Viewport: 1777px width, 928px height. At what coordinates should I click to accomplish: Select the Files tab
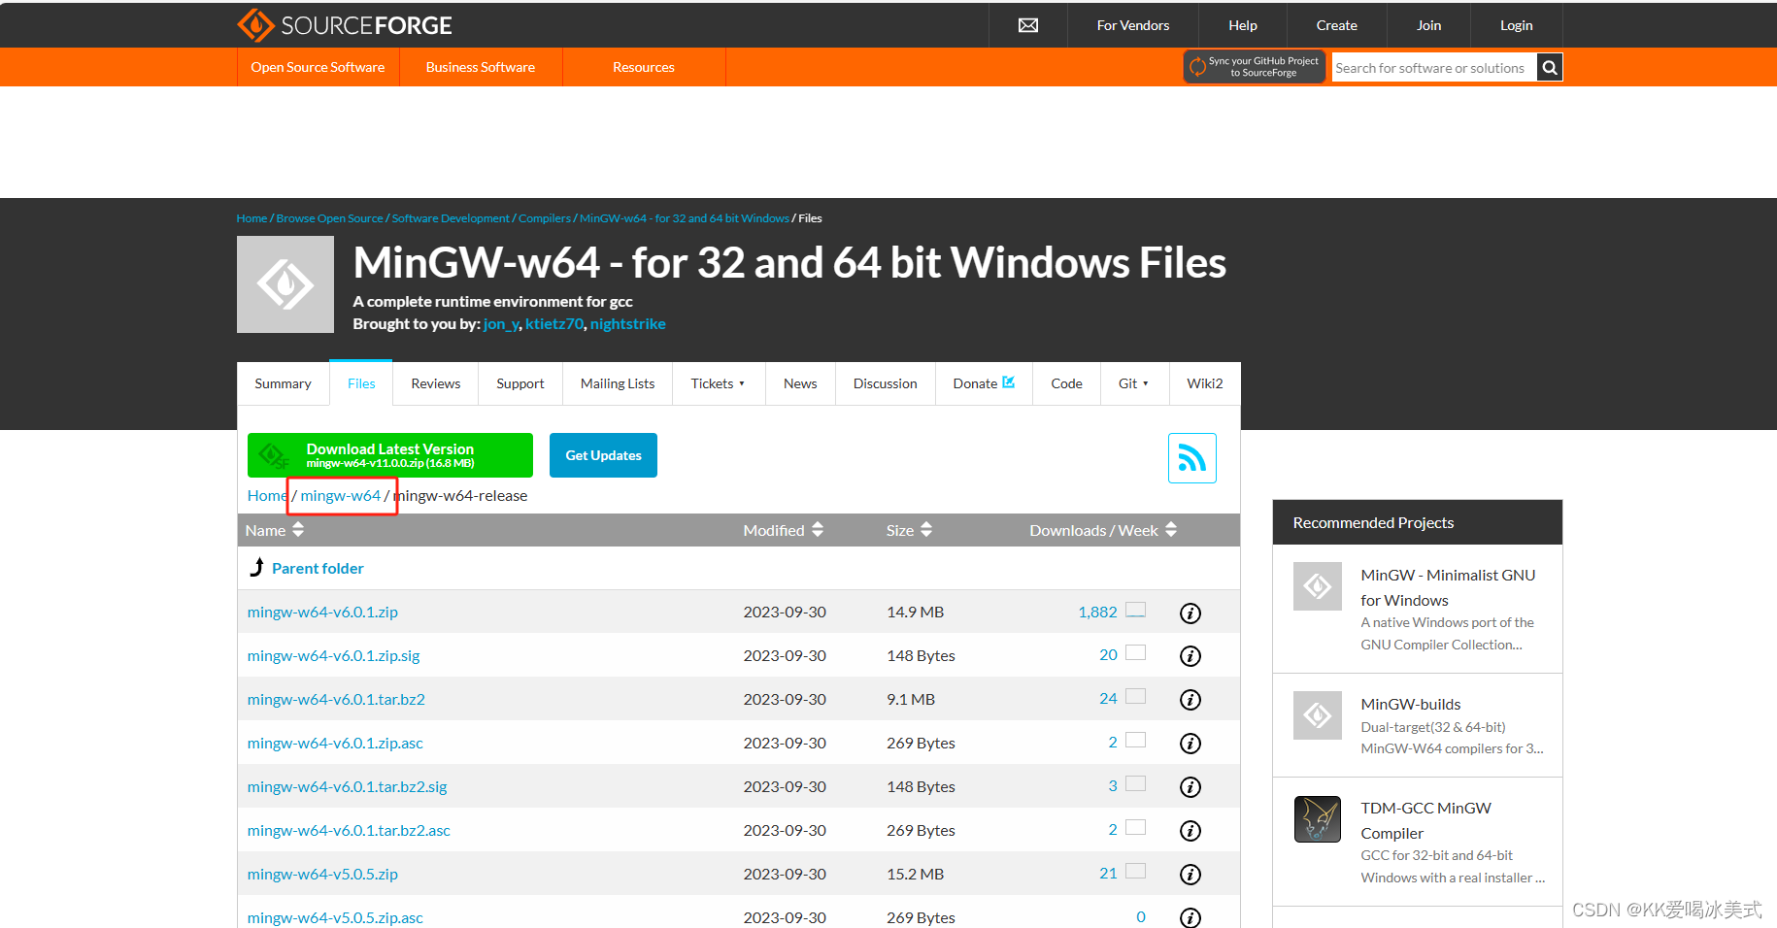(361, 383)
